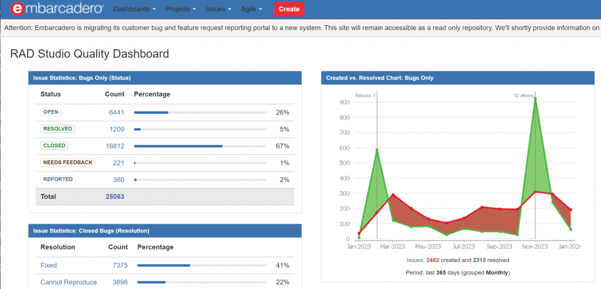The height and width of the screenshot is (289, 601).
Task: Click the Total row label
Action: [48, 197]
